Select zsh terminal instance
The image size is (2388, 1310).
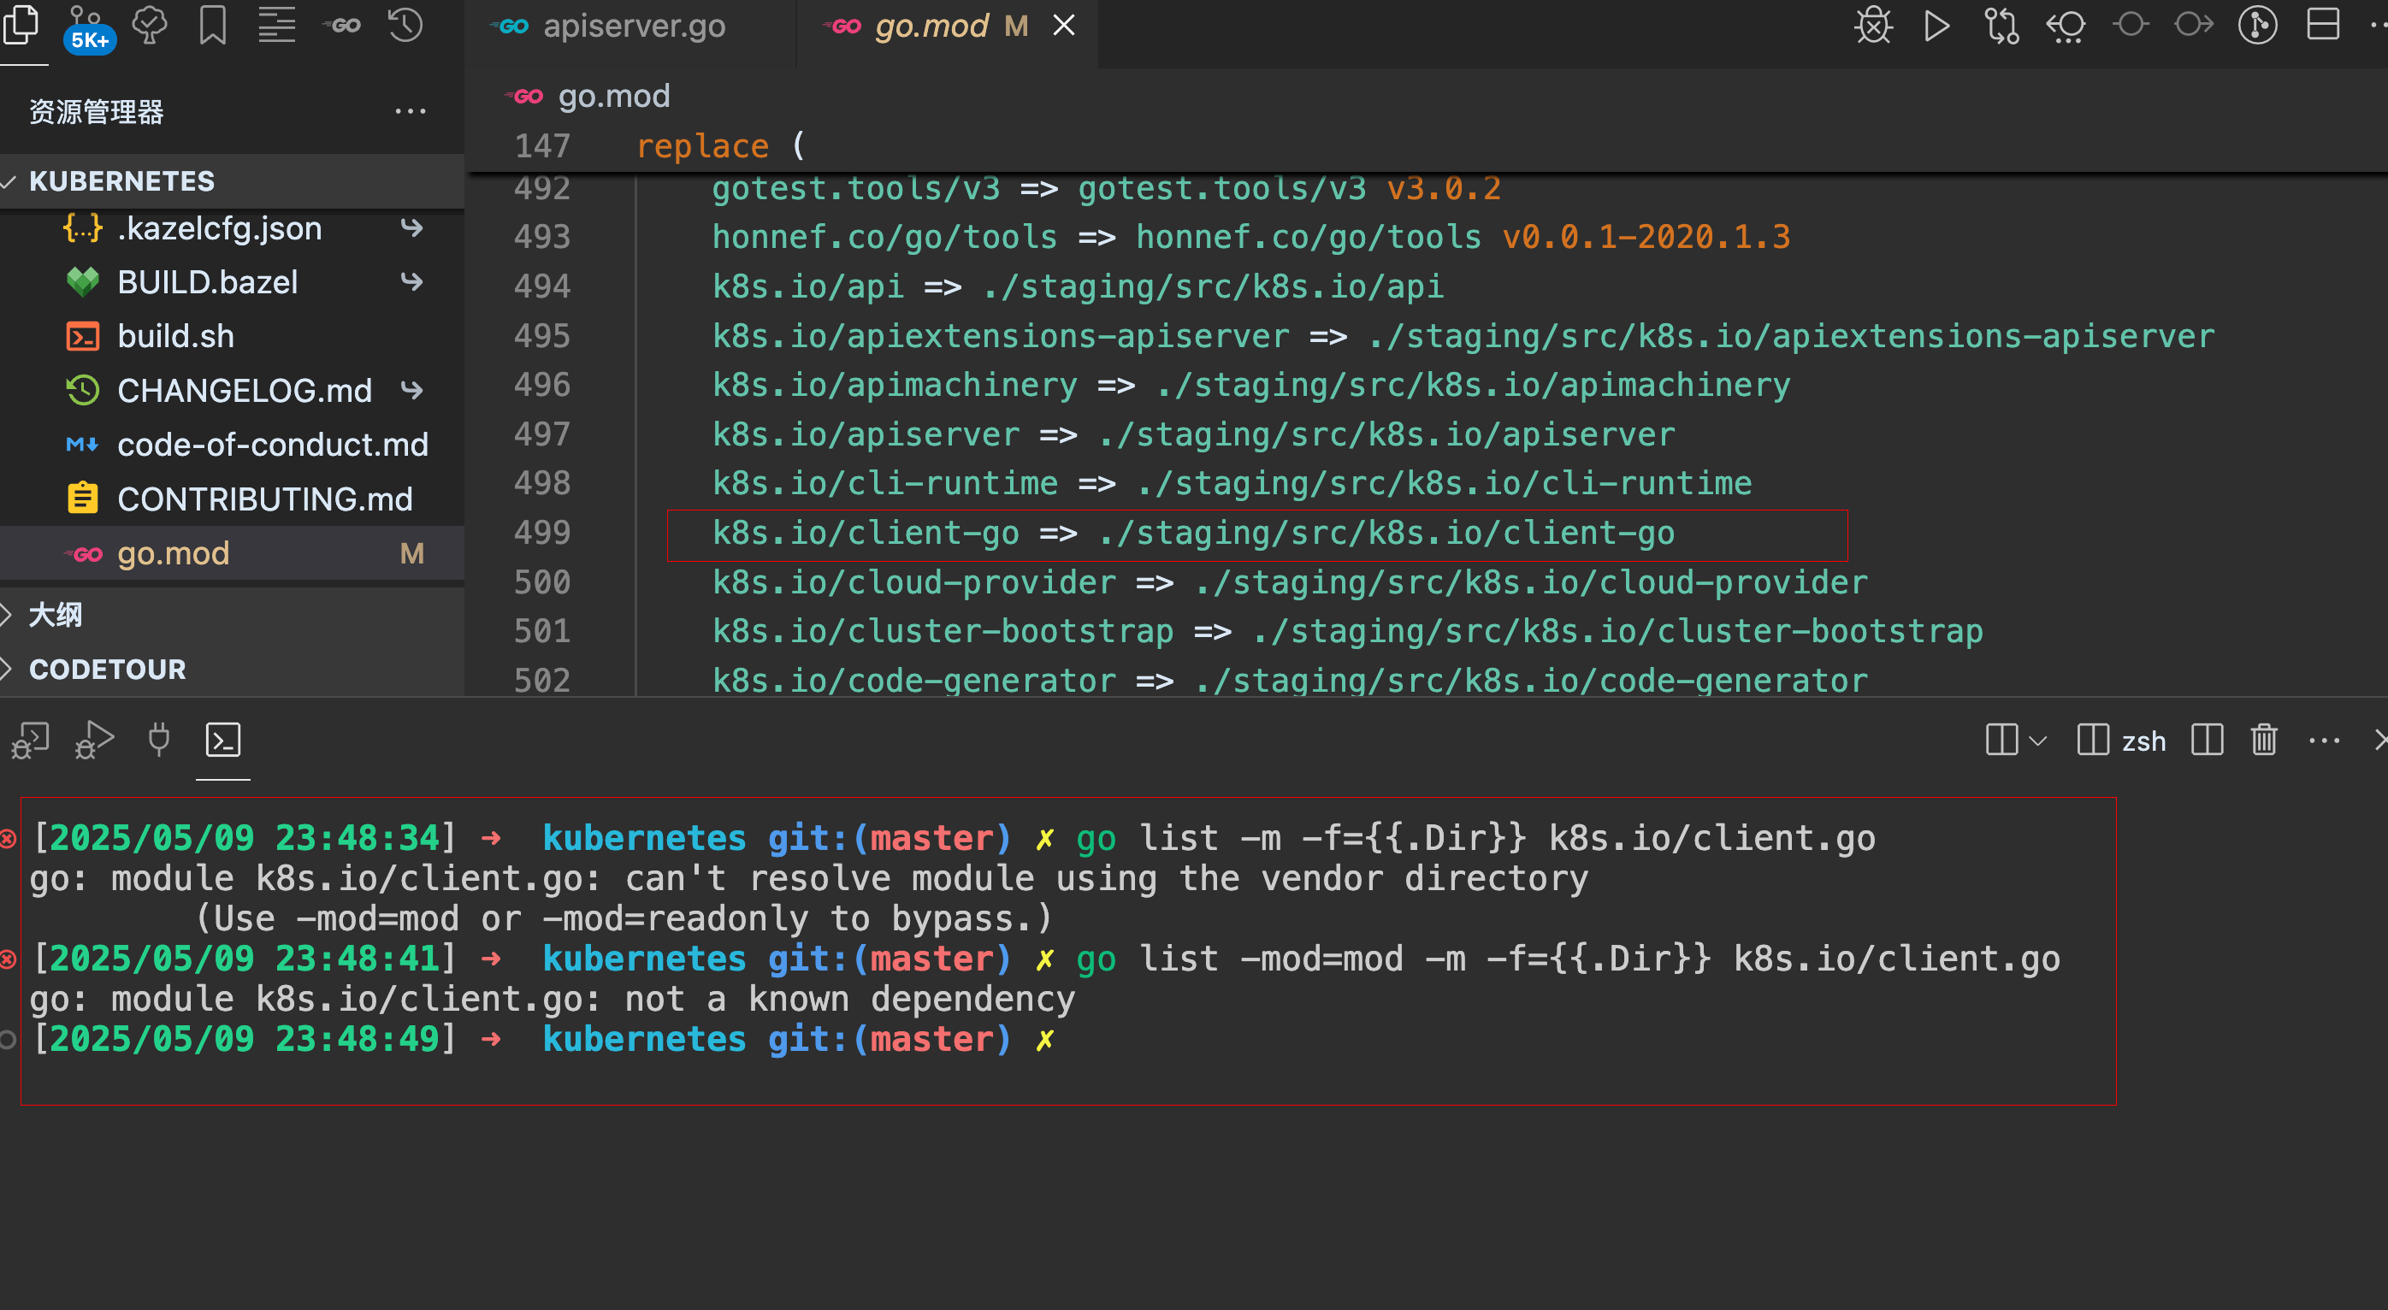coord(2122,741)
